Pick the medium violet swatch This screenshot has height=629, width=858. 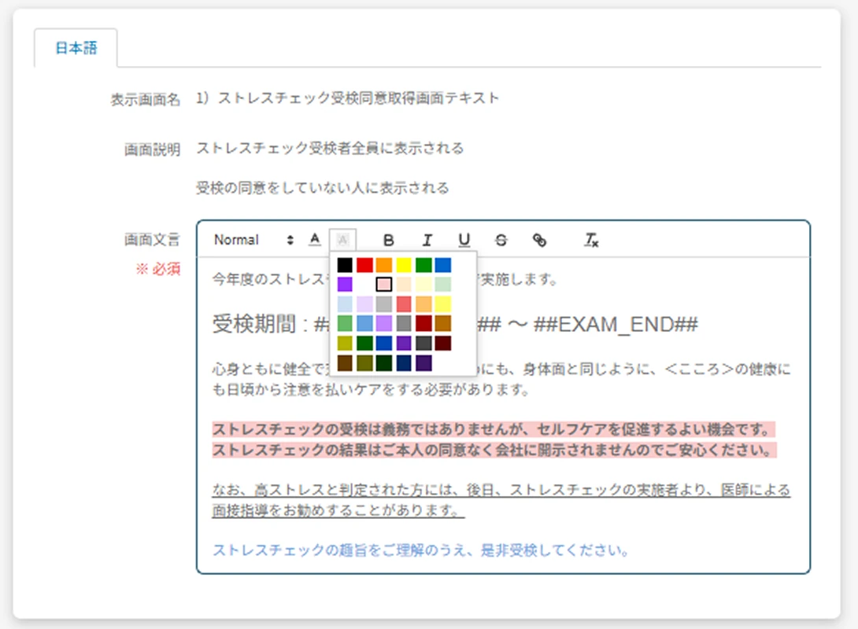pyautogui.click(x=384, y=323)
